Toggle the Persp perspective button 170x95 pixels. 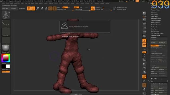point(144,36)
